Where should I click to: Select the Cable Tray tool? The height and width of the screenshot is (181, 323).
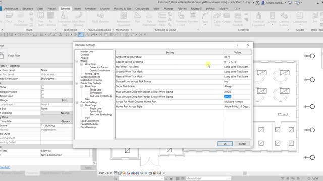pos(217,19)
